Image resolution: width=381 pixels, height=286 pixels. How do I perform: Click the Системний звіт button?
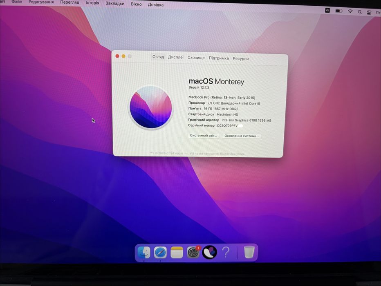tap(204, 136)
